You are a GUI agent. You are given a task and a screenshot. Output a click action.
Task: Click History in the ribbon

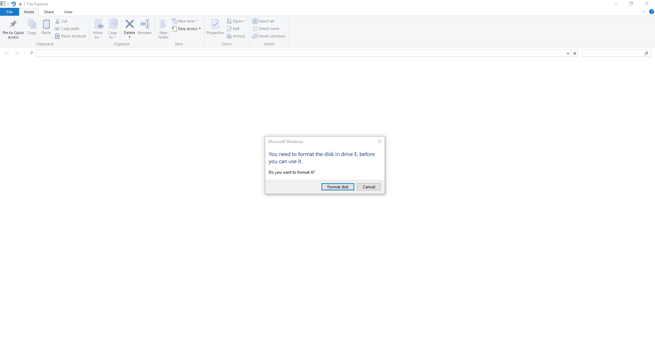tap(236, 36)
